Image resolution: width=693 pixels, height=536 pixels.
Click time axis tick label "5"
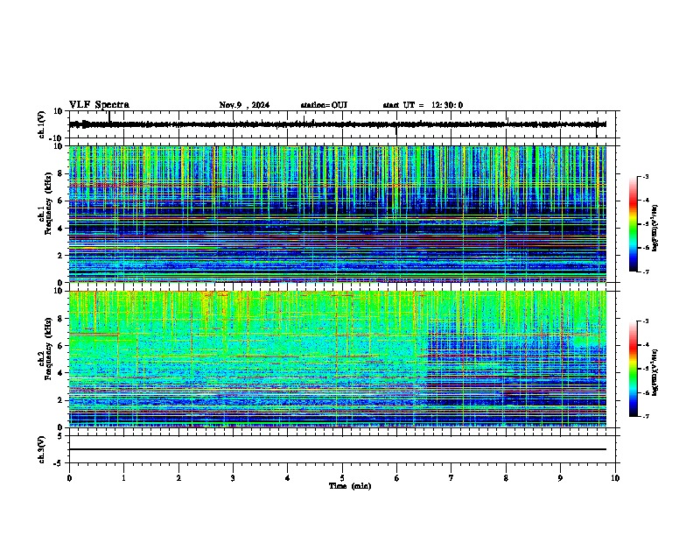(342, 478)
